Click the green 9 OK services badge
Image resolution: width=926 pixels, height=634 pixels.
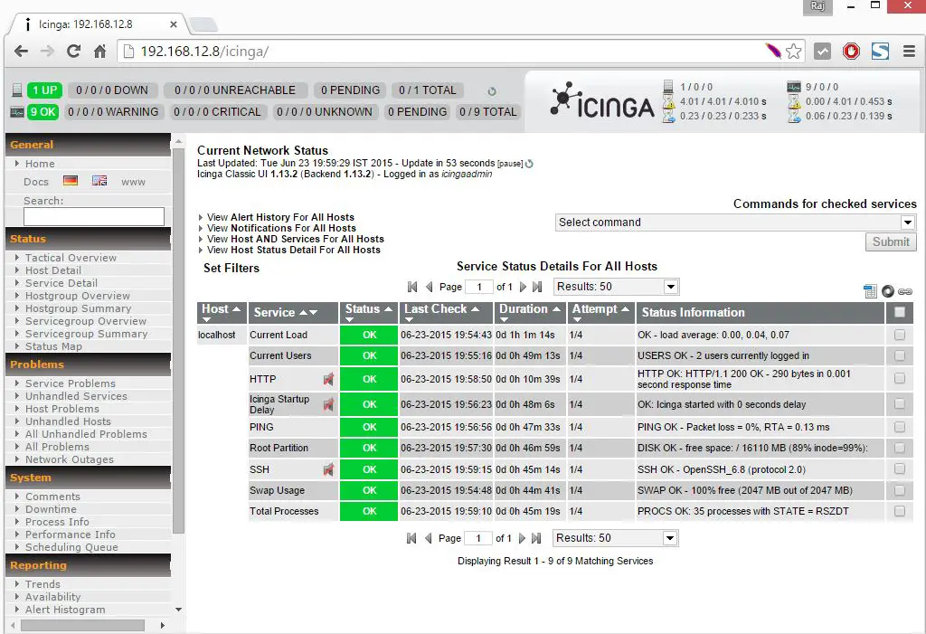pos(43,111)
